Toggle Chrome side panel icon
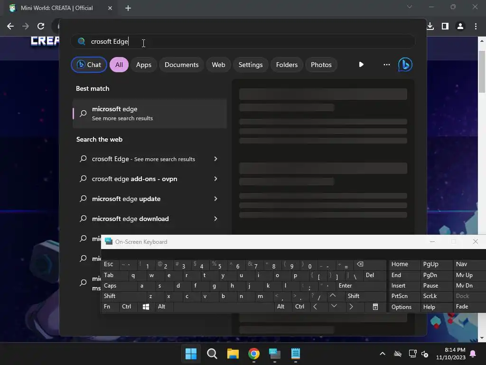 click(x=445, y=26)
